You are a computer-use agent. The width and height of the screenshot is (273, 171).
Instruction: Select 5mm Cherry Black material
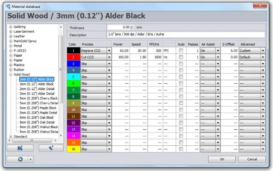[39, 98]
